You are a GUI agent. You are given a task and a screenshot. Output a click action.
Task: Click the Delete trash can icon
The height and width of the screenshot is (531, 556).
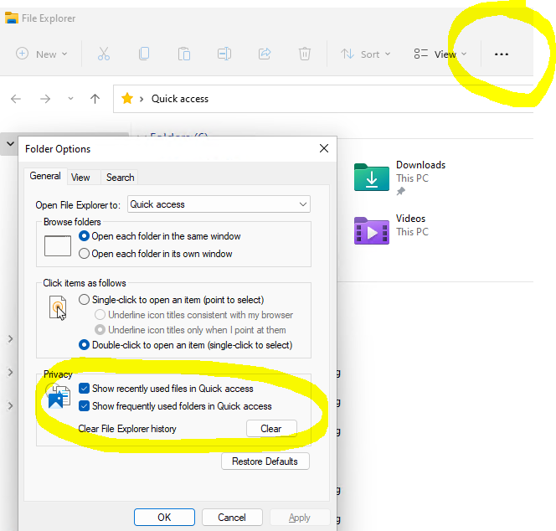click(305, 54)
